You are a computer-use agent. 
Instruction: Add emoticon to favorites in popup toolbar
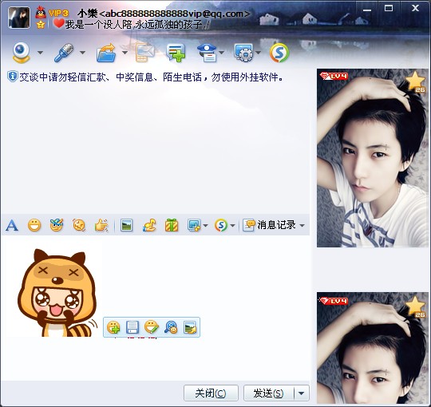[113, 327]
